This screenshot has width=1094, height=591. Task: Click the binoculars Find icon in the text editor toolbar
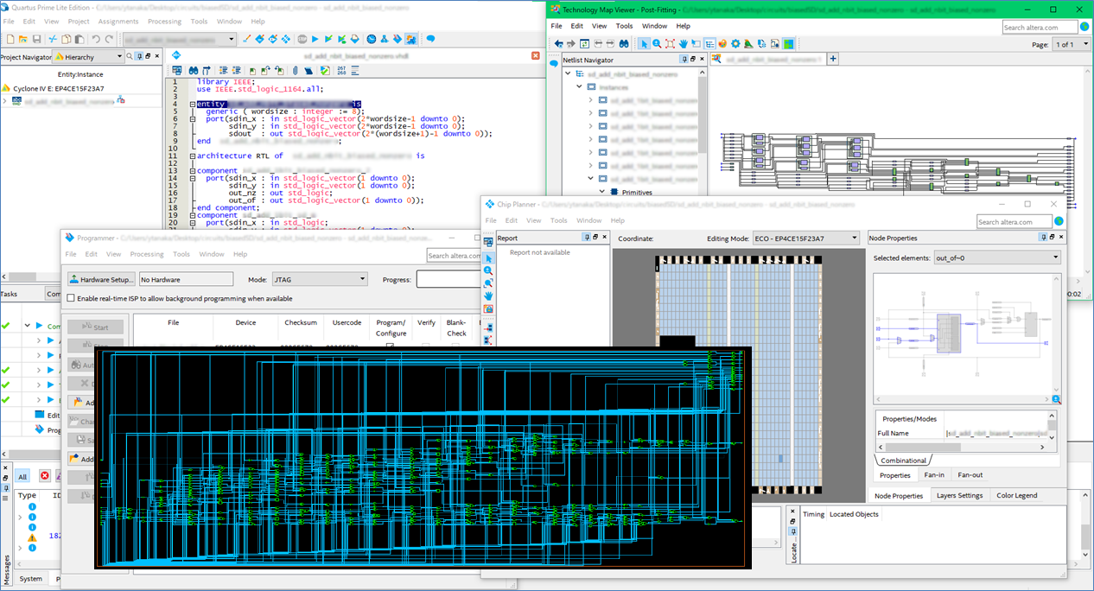tap(194, 70)
